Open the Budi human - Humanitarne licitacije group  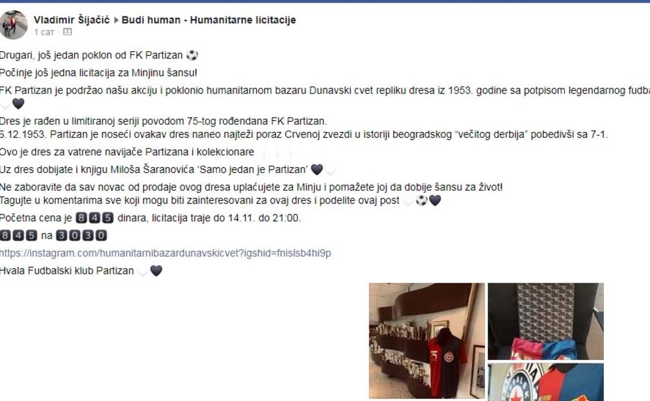209,20
